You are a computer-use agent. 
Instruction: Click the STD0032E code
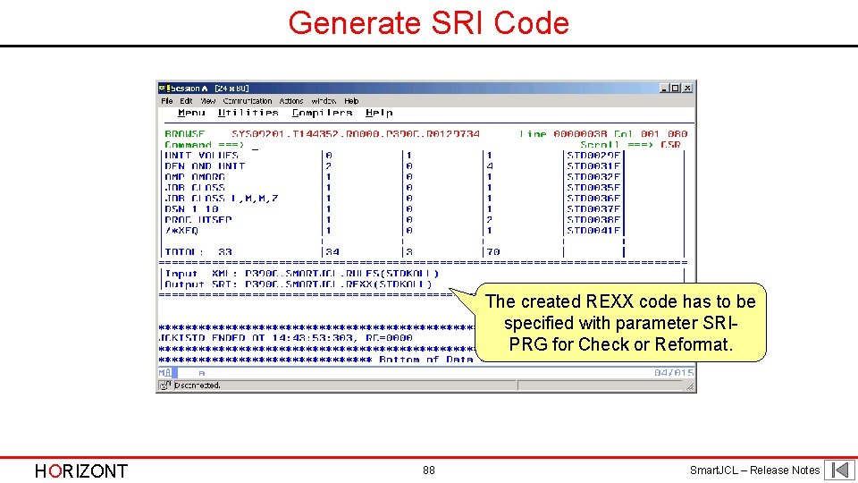click(x=593, y=177)
